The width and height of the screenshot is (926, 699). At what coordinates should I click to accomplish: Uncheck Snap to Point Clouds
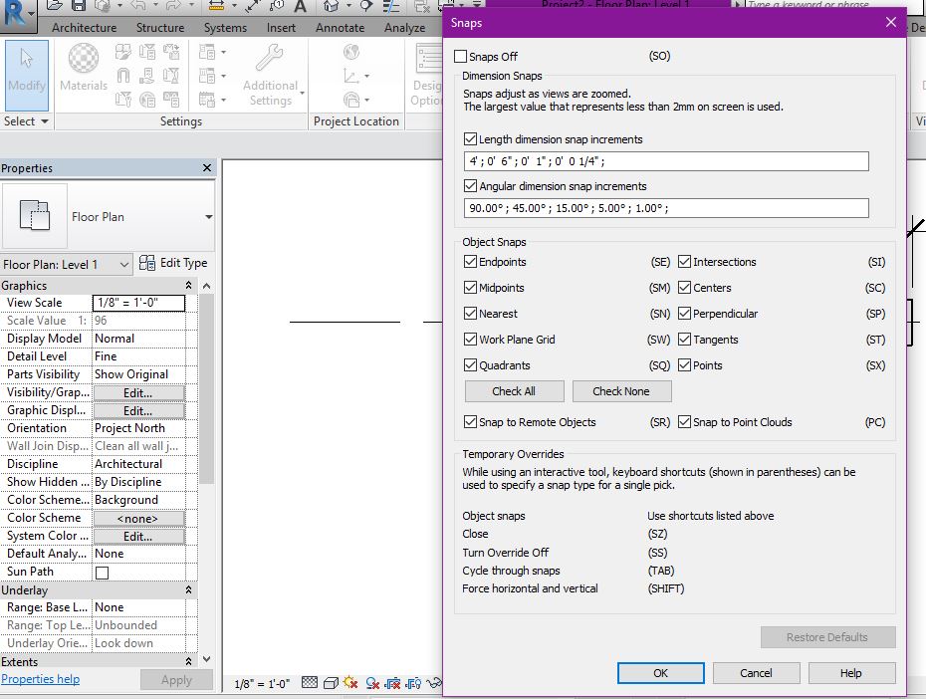tap(685, 422)
